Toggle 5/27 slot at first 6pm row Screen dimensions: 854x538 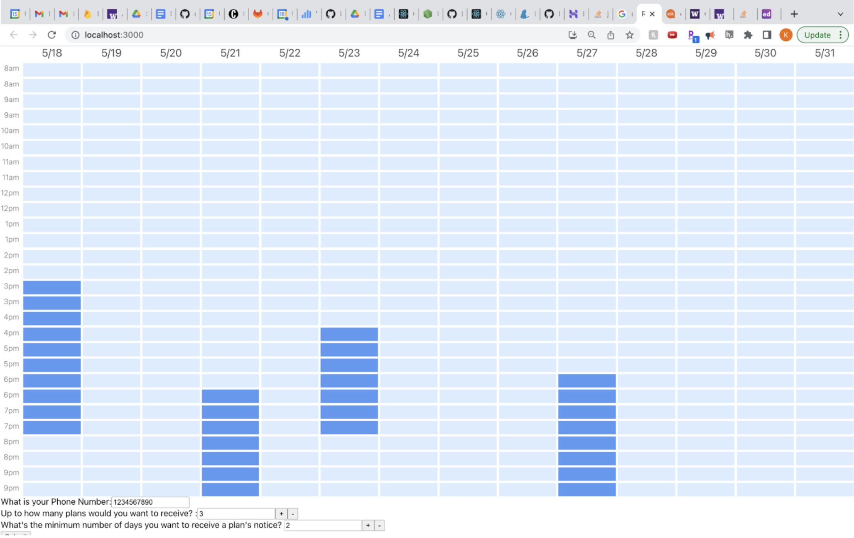pos(587,380)
